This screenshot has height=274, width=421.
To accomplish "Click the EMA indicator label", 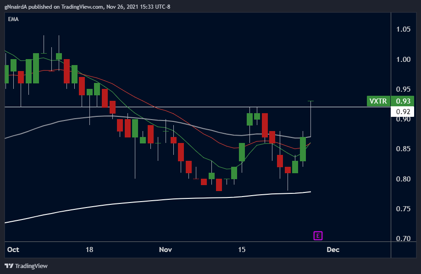I will pos(13,19).
